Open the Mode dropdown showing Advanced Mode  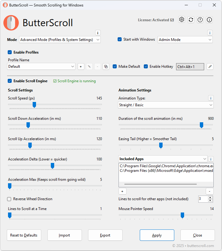click(59, 39)
